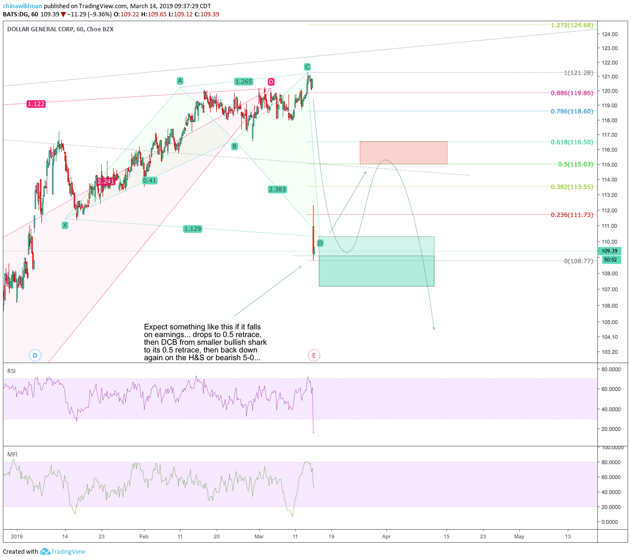Click the pink 1.122 ratio label
631x560 pixels.
[36, 104]
